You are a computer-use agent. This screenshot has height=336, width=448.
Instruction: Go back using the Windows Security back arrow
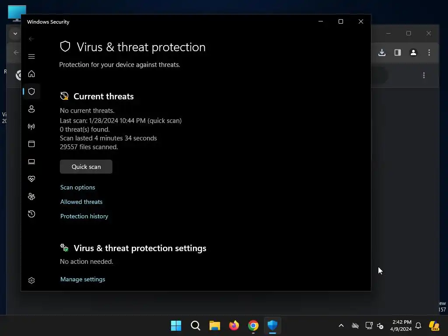click(31, 39)
